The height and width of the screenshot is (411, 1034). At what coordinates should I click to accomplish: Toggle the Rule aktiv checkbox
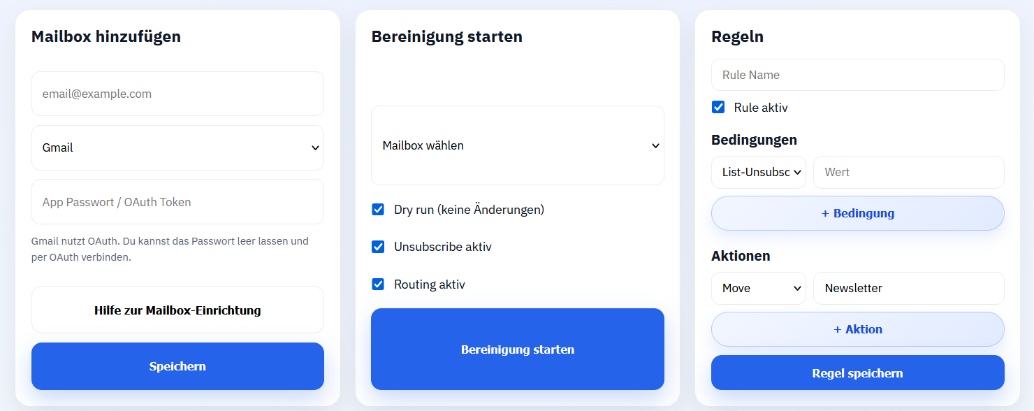718,108
